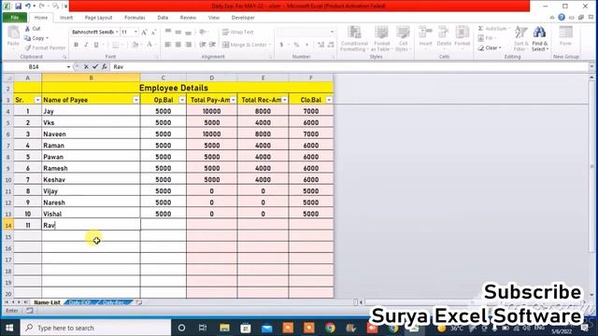Increase font size with grow-font icon
598x336 pixels.
click(144, 33)
